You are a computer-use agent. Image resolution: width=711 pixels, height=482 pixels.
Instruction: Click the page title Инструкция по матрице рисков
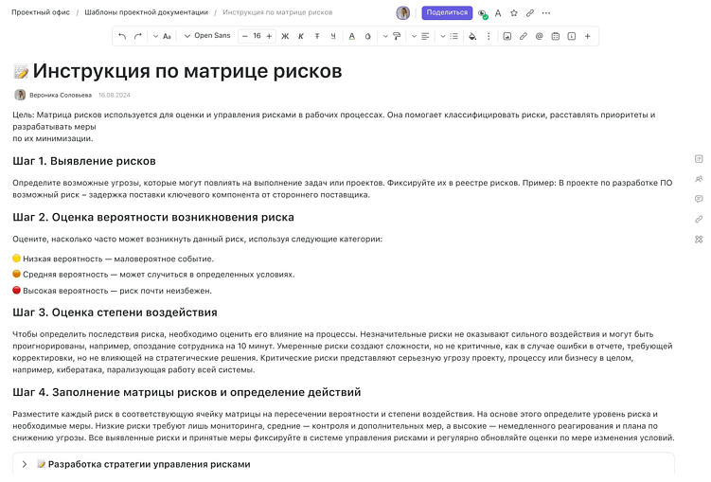coord(187,71)
